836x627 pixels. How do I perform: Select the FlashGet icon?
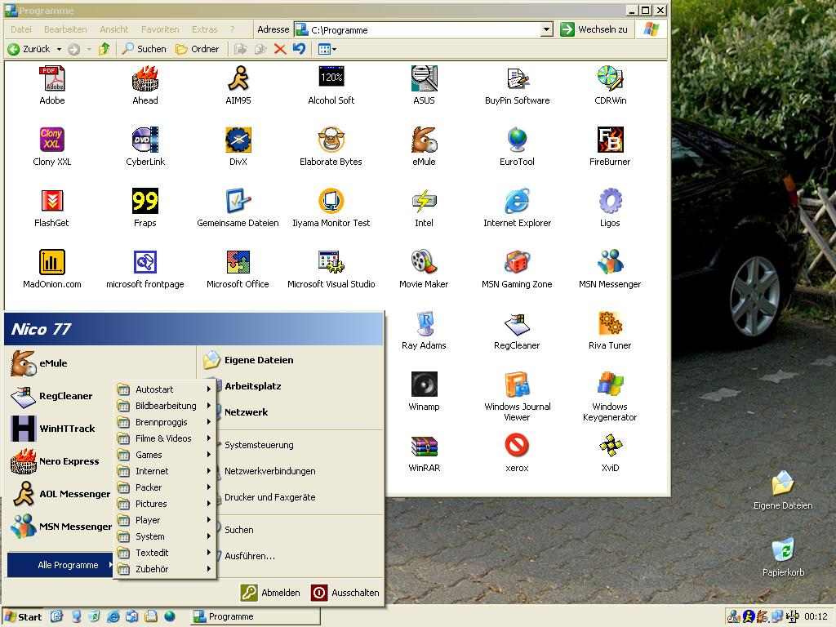click(x=51, y=201)
